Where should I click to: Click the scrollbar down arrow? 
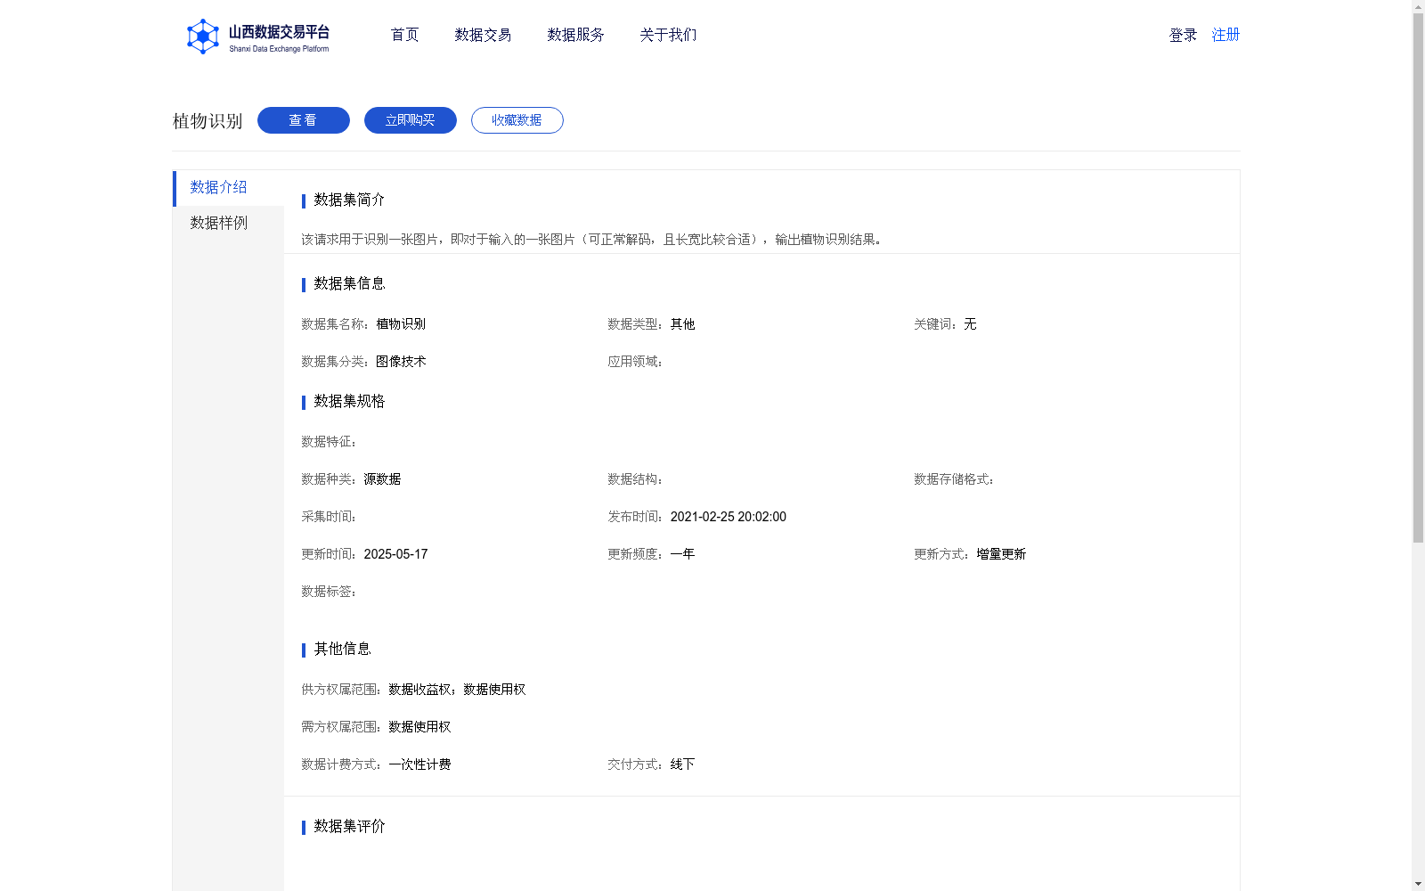[1418, 884]
